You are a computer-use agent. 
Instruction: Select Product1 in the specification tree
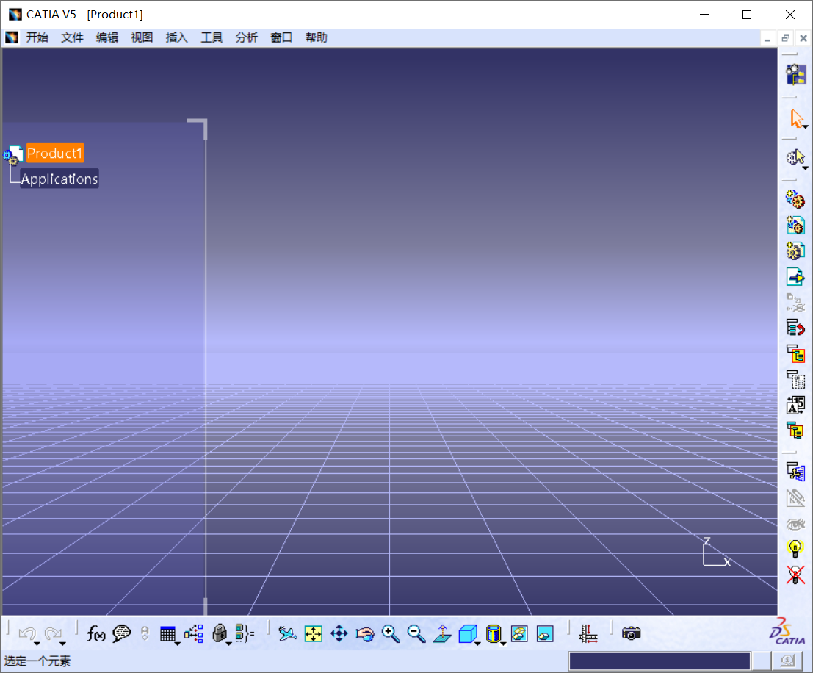(54, 153)
